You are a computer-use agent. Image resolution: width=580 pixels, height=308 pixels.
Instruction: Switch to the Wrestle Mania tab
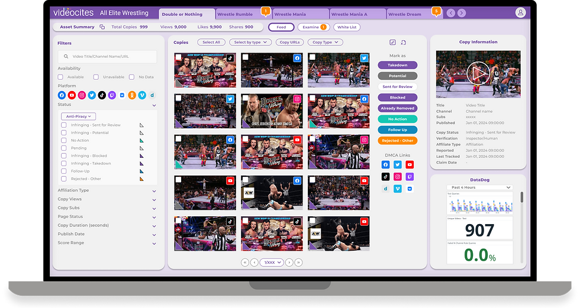pyautogui.click(x=301, y=14)
